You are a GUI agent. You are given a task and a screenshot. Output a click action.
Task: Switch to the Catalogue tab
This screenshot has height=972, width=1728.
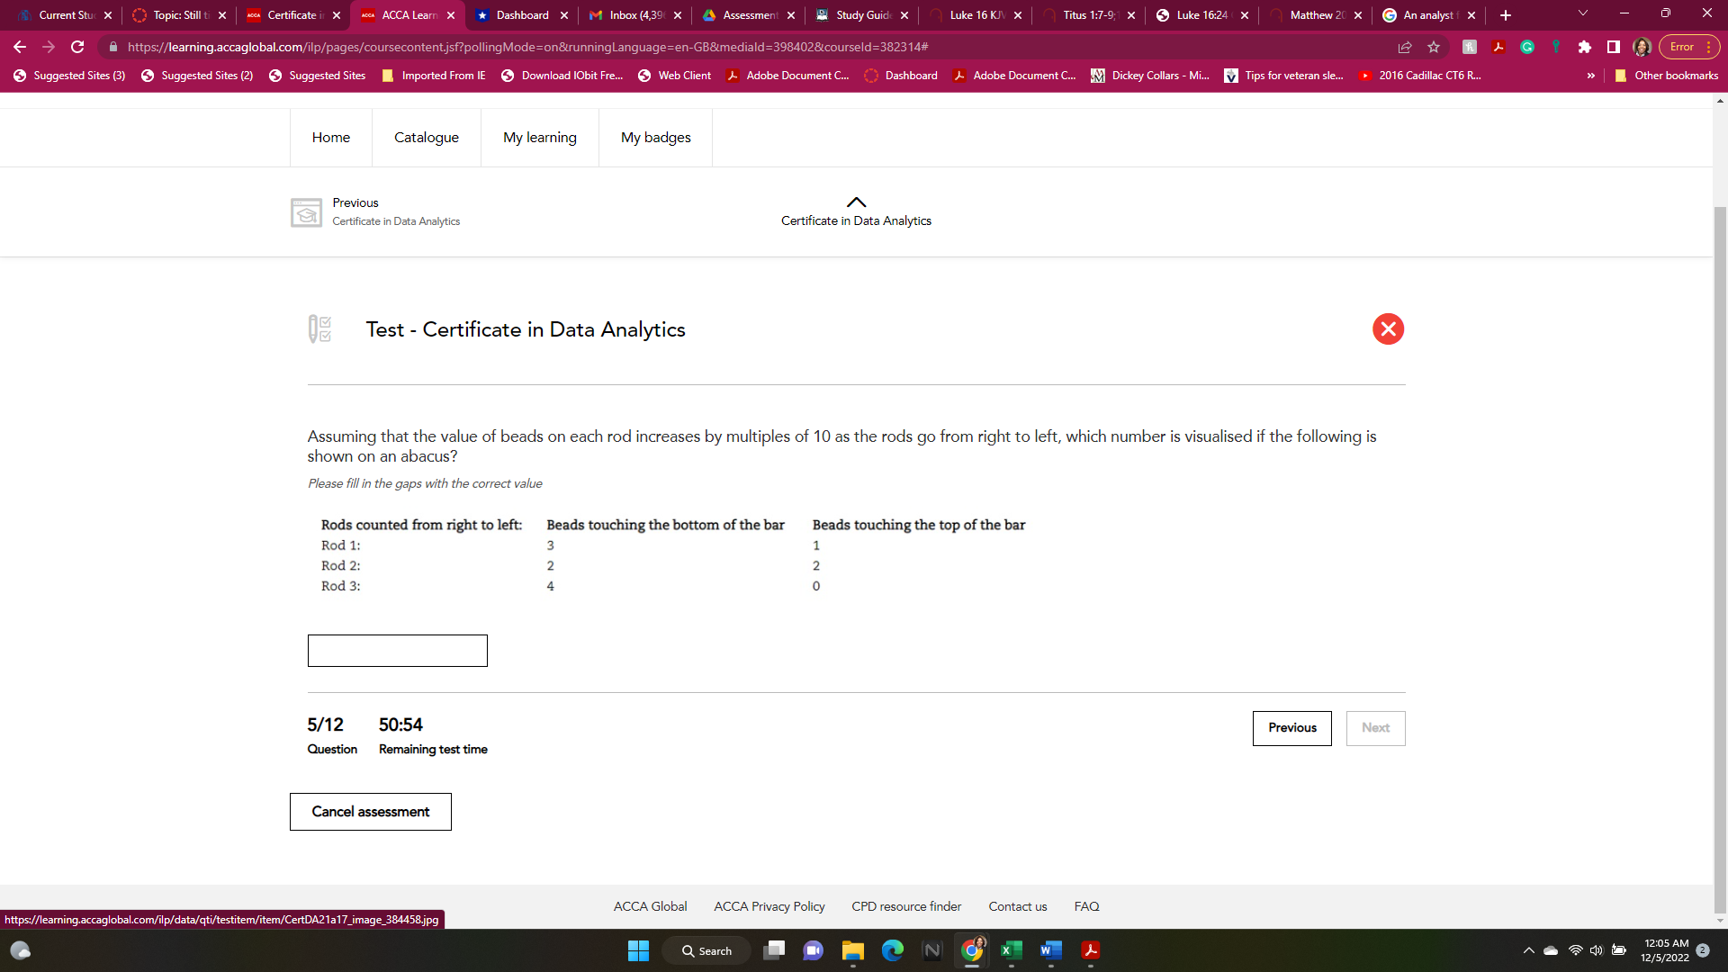tap(426, 137)
